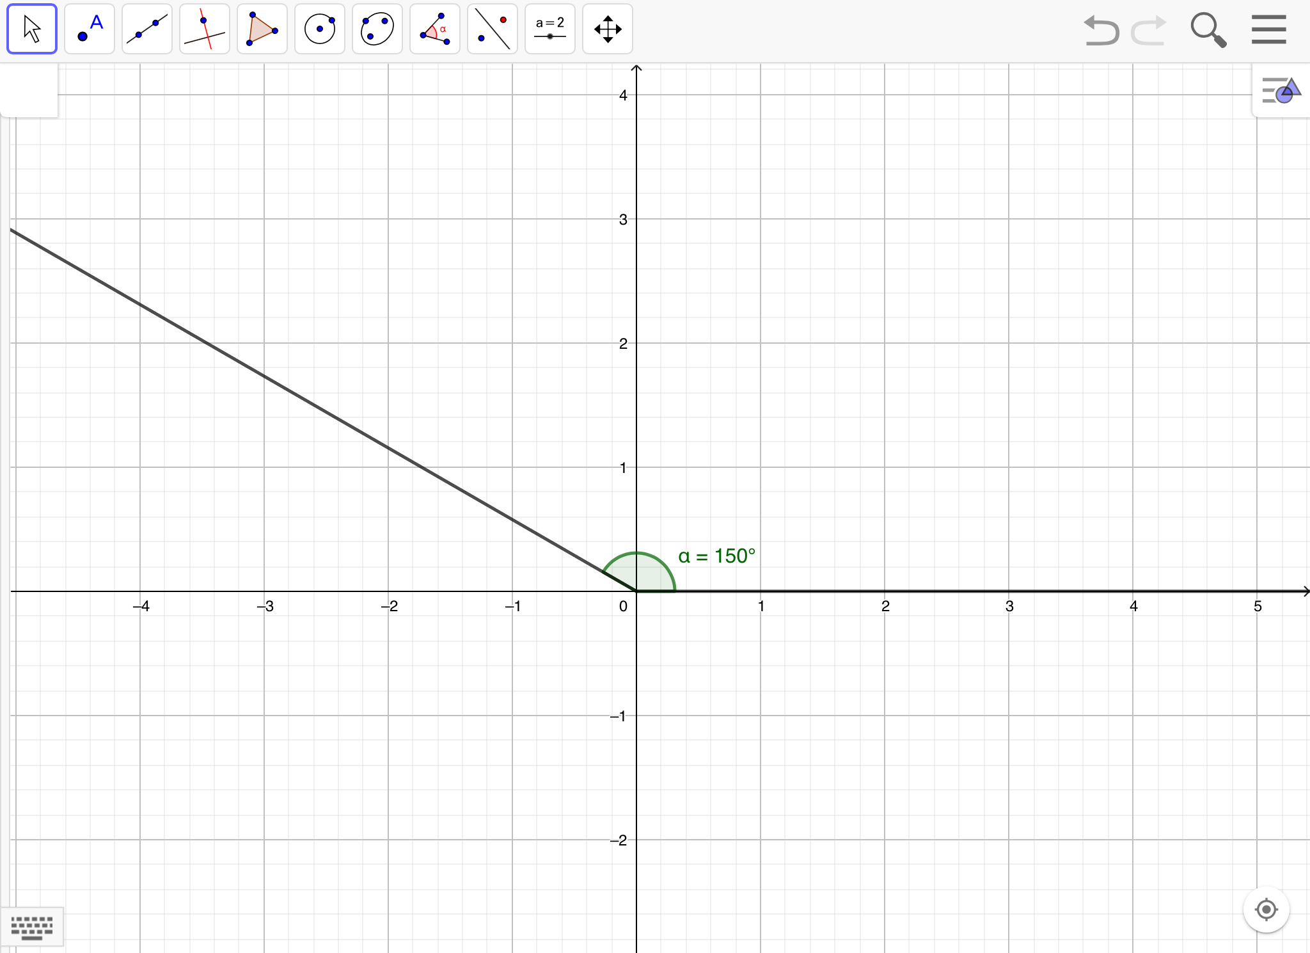Open the virtual keyboard button

pos(32,926)
